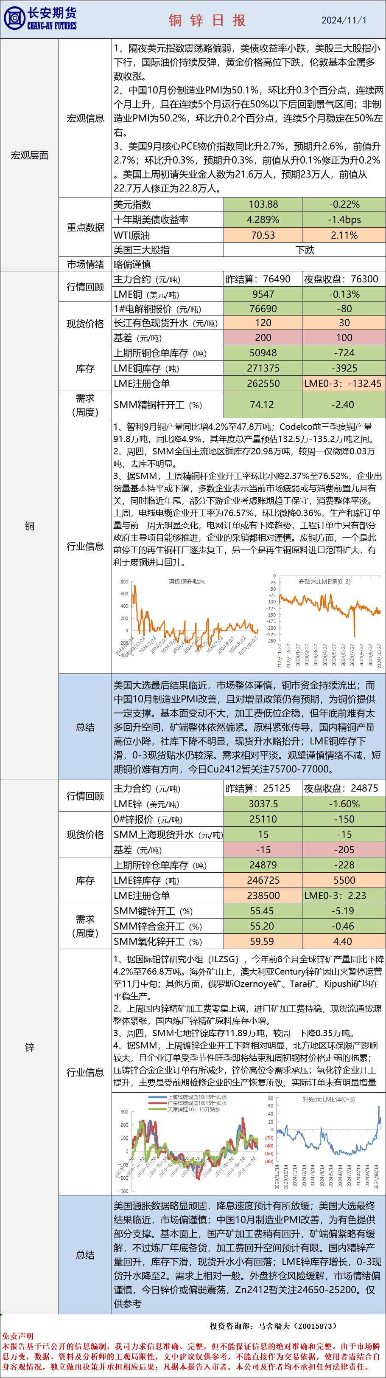Image resolution: width=386 pixels, height=1378 pixels.
Task: Click the 4.40 zinc oxide change cell
Action: tap(344, 941)
